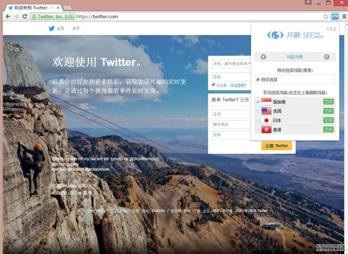348x254 pixels.
Task: Click the browser back arrow
Action: [8, 16]
